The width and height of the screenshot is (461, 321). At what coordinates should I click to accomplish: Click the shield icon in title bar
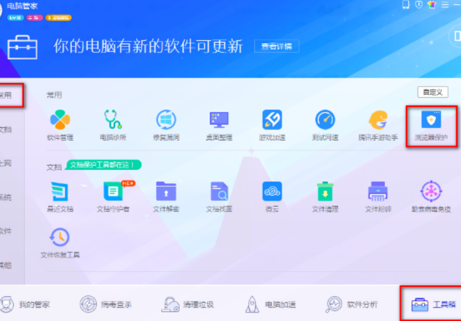(x=419, y=4)
